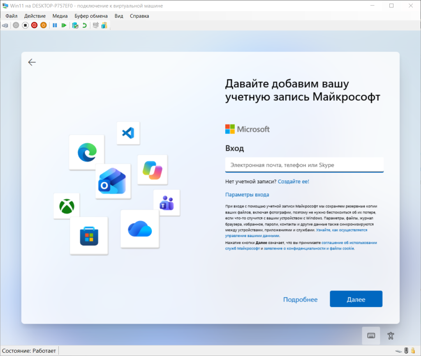The height and width of the screenshot is (356, 421).
Task: Open the Буфер обмена menu
Action: [91, 16]
